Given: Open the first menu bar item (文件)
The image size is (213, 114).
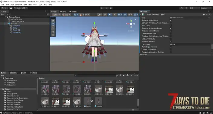Looking at the screenshot, I should [x=2, y=5].
